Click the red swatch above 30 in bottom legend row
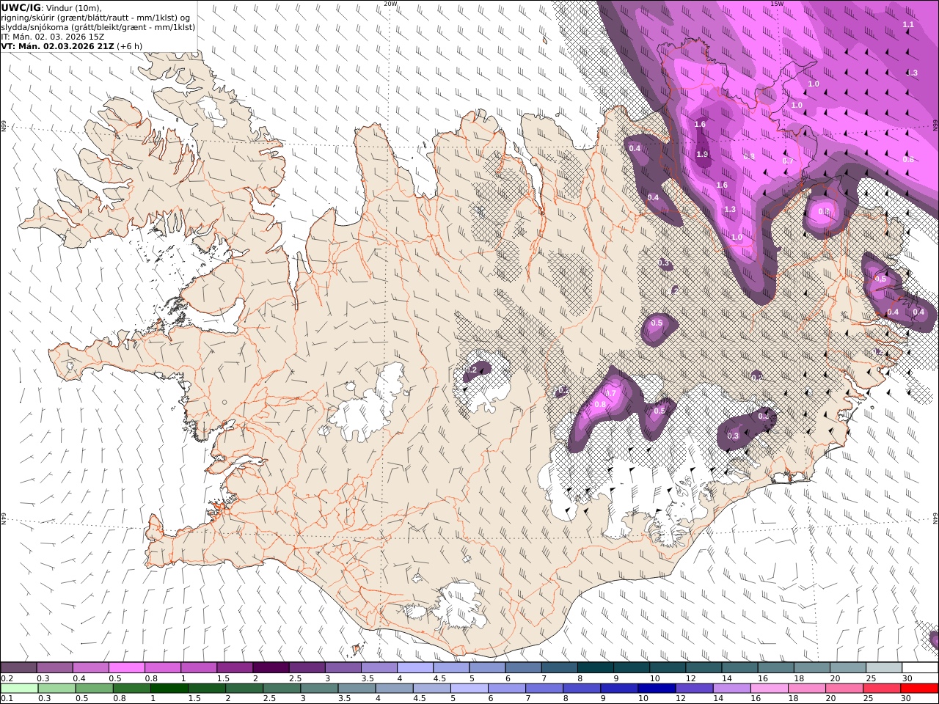 [x=919, y=688]
